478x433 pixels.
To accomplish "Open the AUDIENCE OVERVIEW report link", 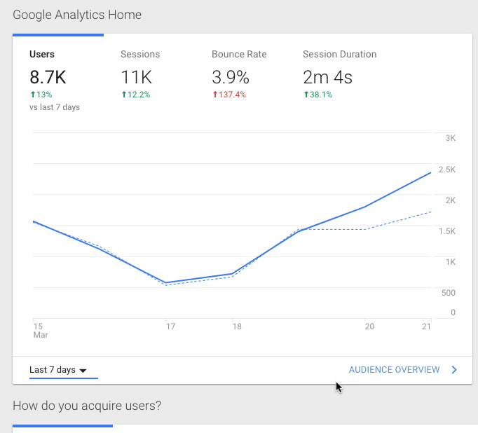I will 394,370.
